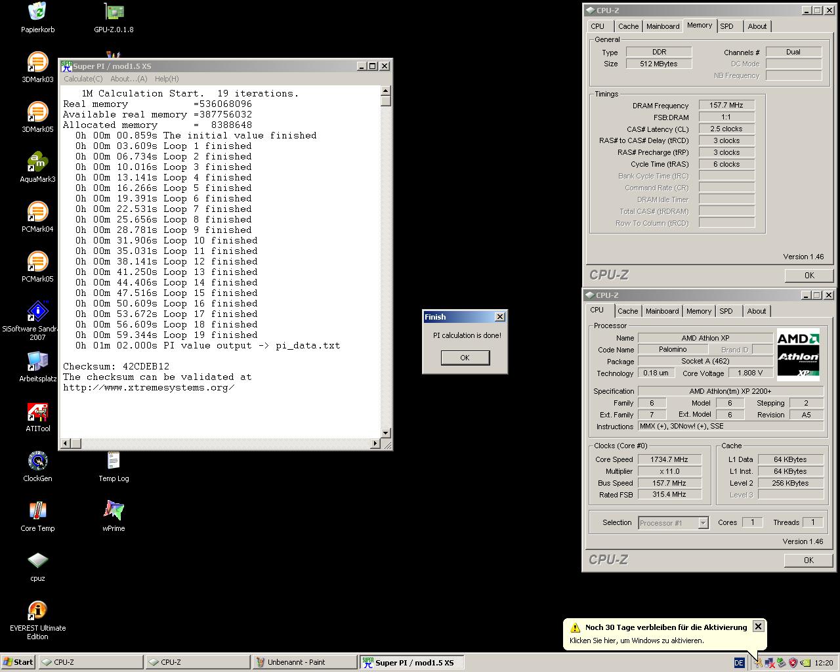Open the Help(H) menu in Super PI
Image resolution: width=840 pixels, height=672 pixels.
167,79
